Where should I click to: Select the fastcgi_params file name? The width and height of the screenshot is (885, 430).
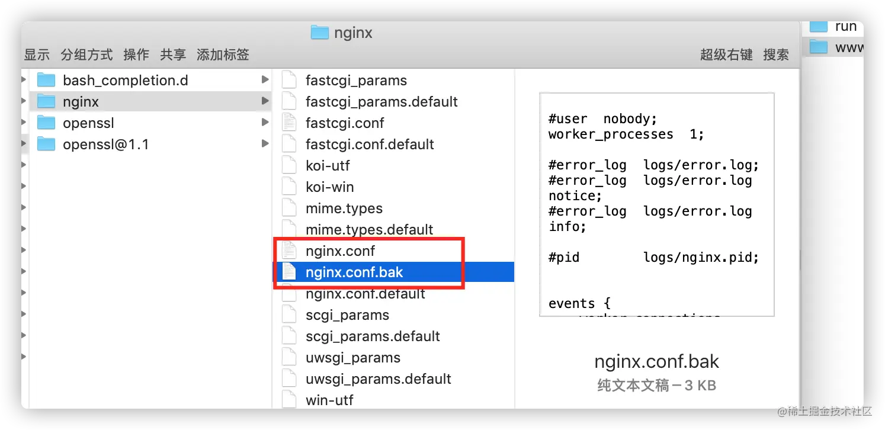pos(356,80)
